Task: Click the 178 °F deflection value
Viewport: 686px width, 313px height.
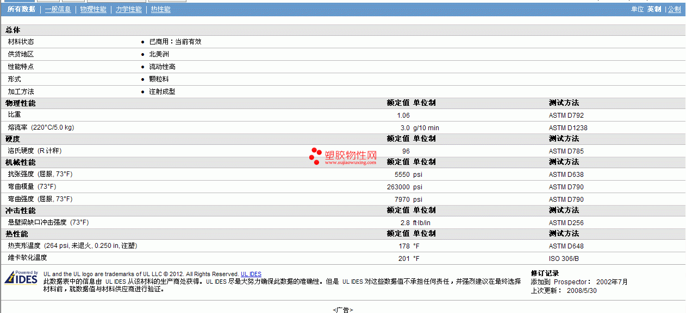Action: [404, 246]
